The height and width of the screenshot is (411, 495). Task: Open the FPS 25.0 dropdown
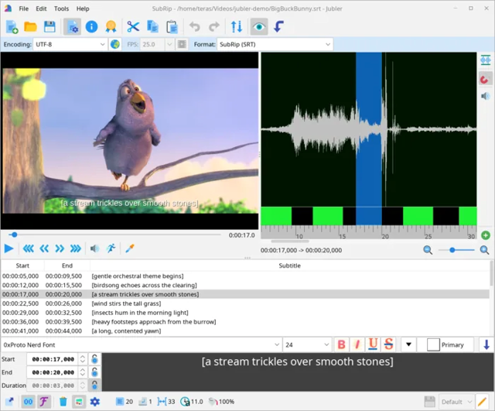pos(157,44)
